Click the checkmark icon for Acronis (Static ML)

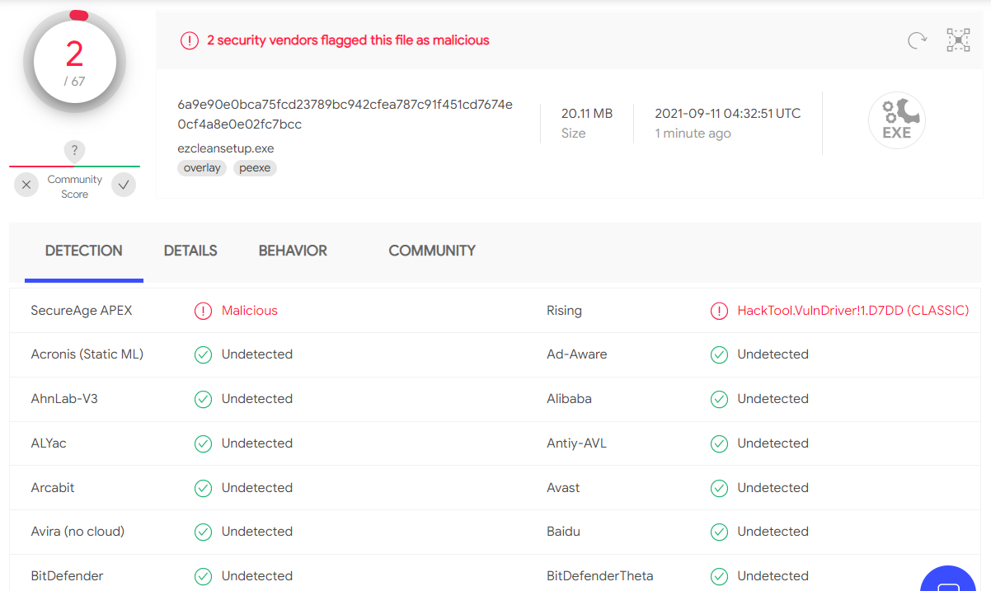pos(203,354)
